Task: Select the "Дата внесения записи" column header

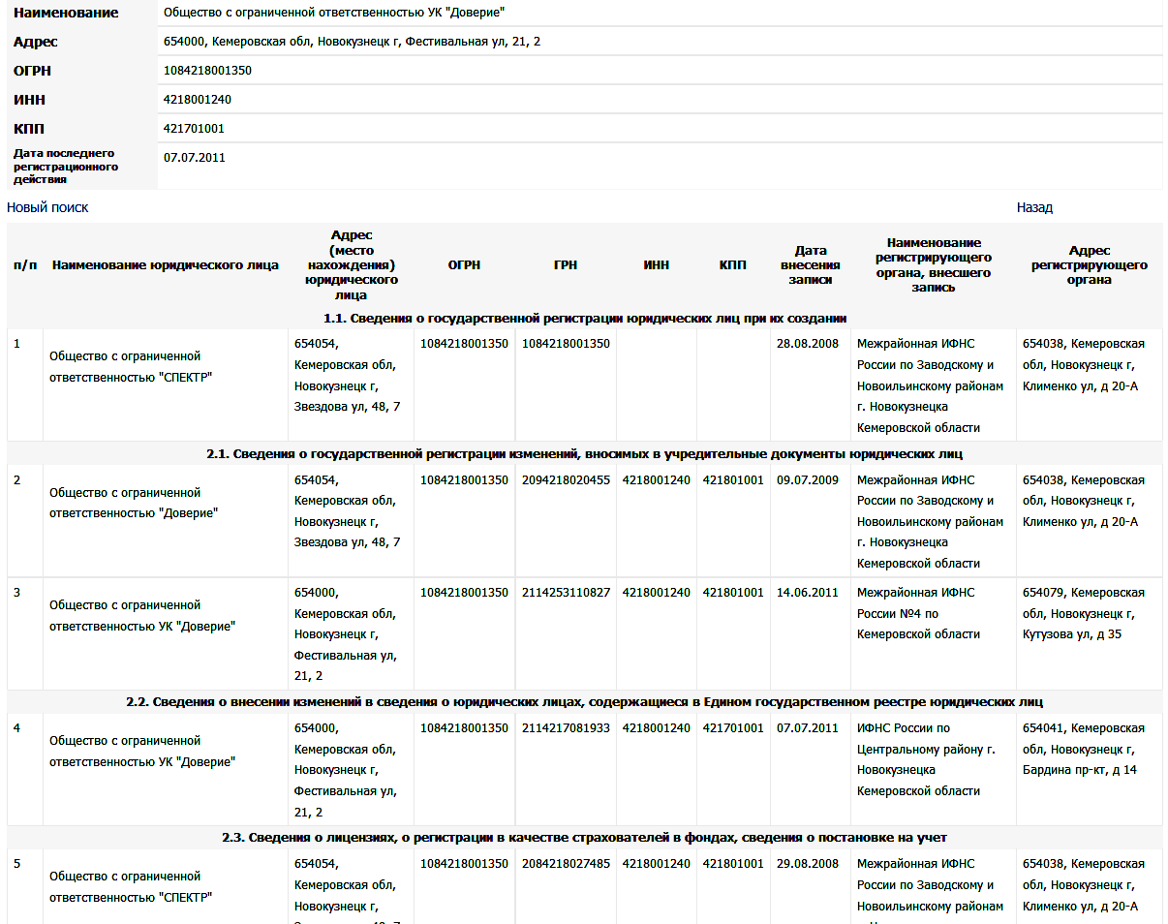Action: [x=811, y=265]
